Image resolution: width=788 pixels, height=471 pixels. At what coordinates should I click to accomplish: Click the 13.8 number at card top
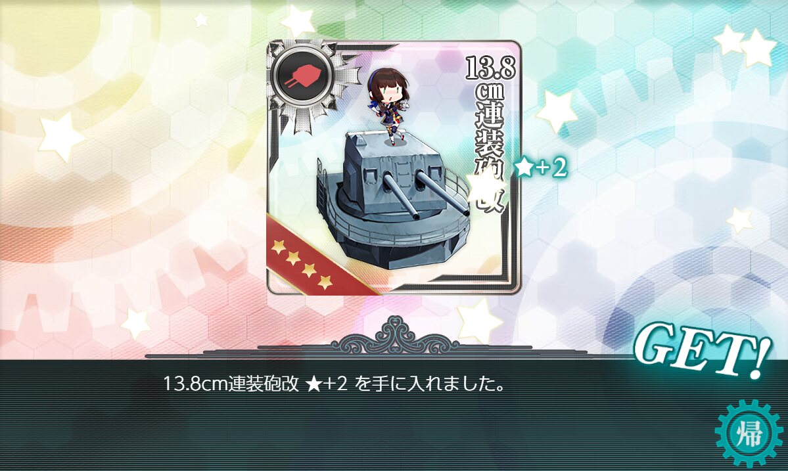pos(490,68)
